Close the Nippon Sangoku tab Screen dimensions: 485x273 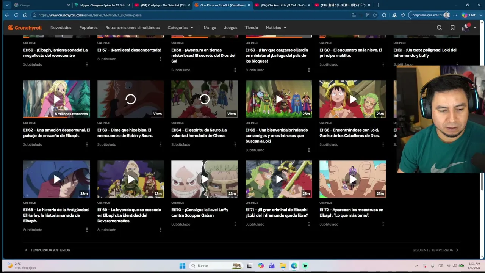pos(128,5)
